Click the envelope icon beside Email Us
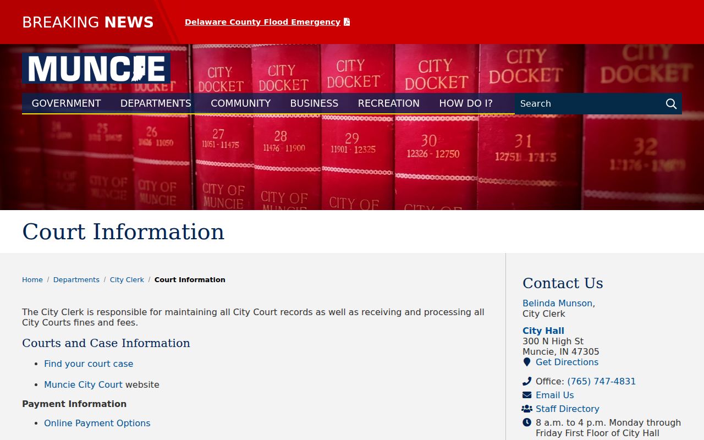Image resolution: width=704 pixels, height=440 pixels. point(527,395)
